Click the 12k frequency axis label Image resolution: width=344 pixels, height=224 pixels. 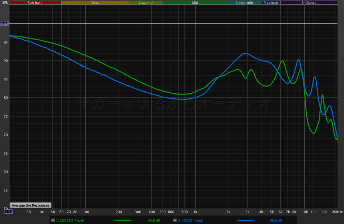click(x=314, y=212)
